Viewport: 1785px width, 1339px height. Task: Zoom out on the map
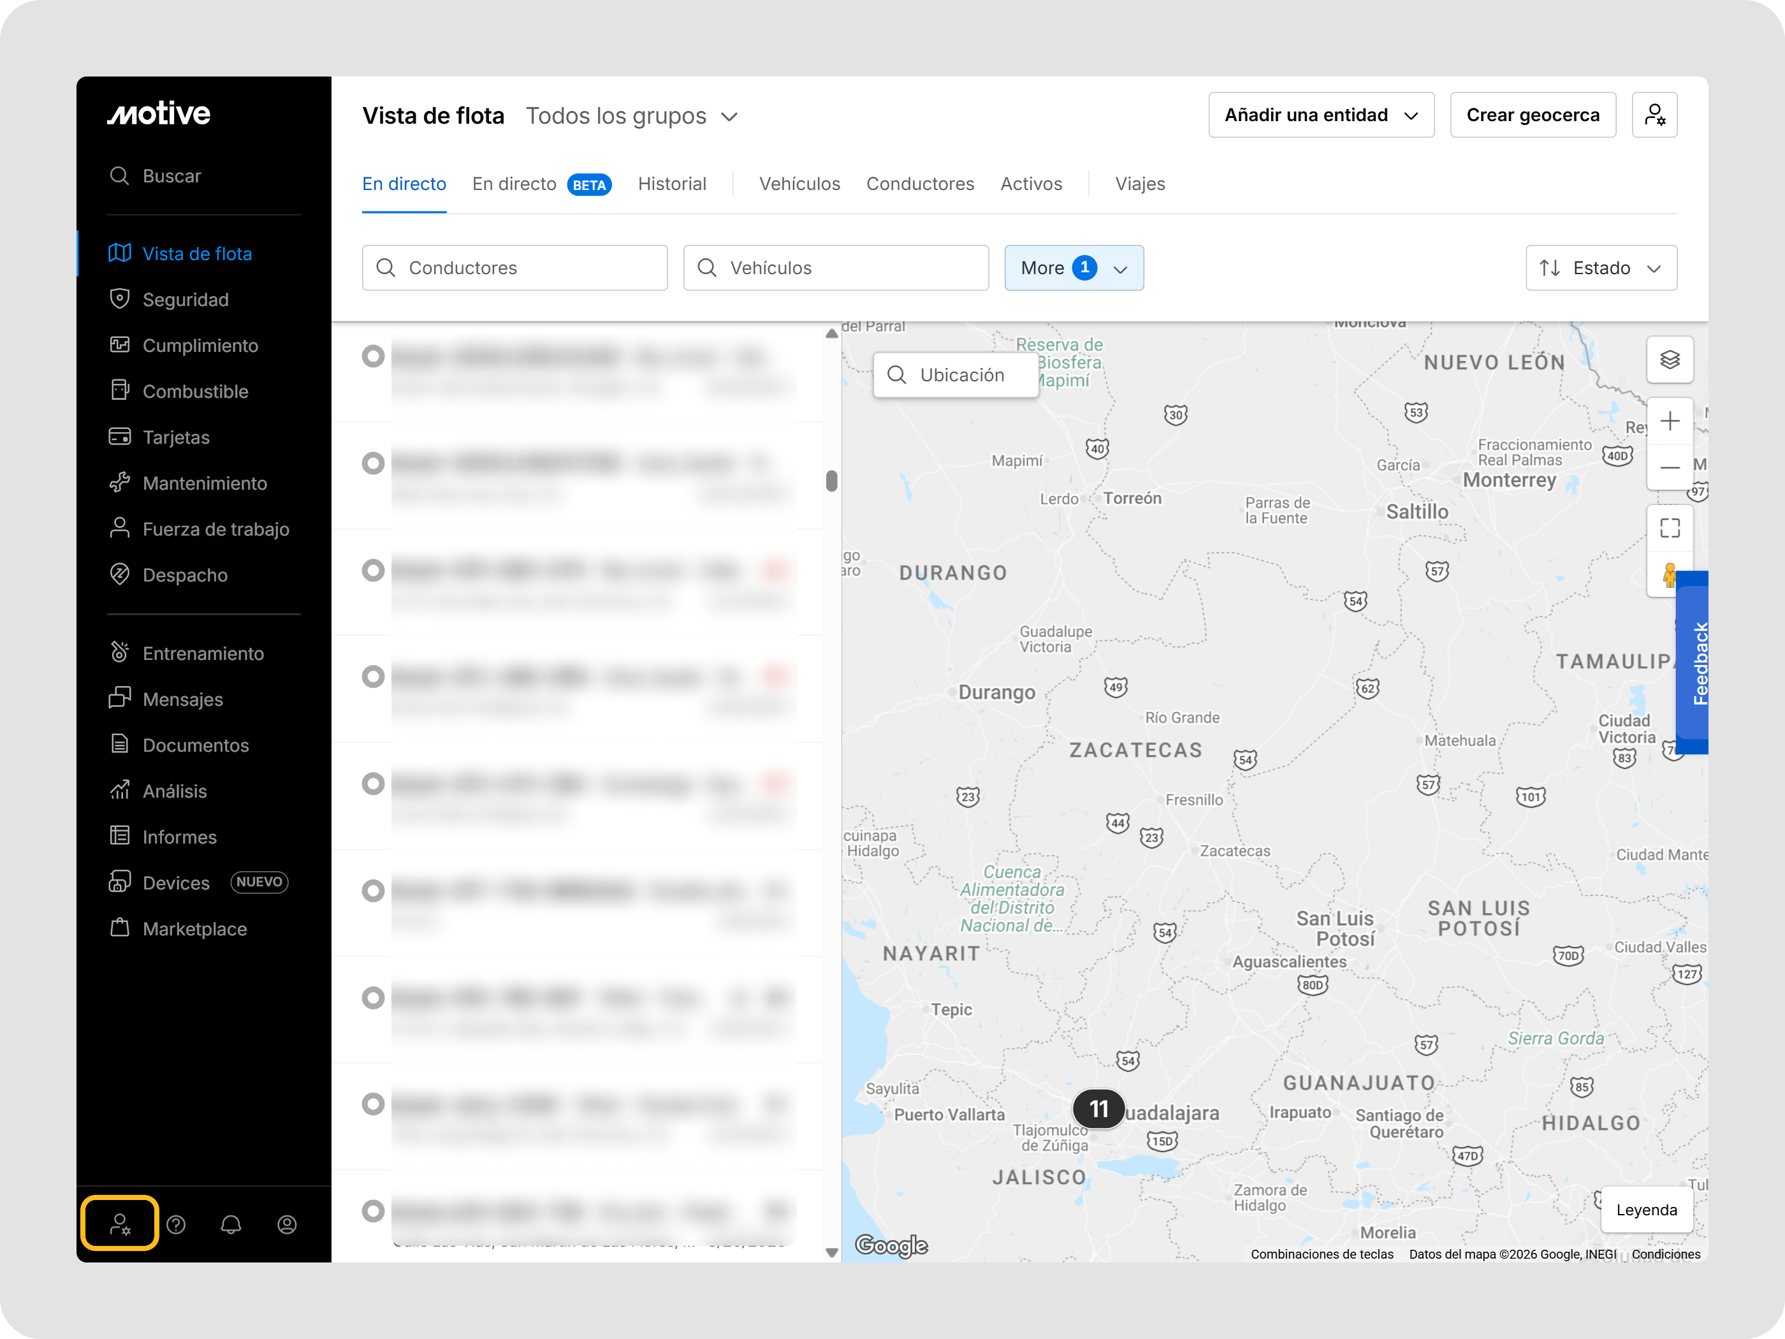(1669, 467)
